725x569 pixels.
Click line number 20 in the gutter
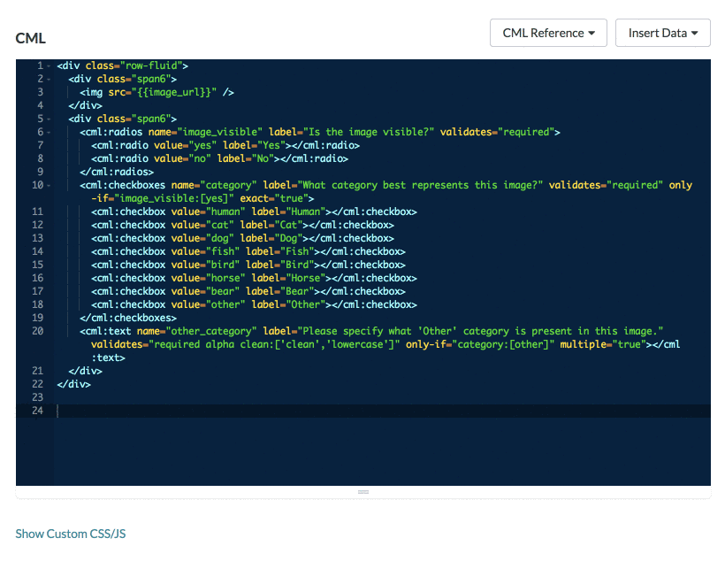(36, 331)
